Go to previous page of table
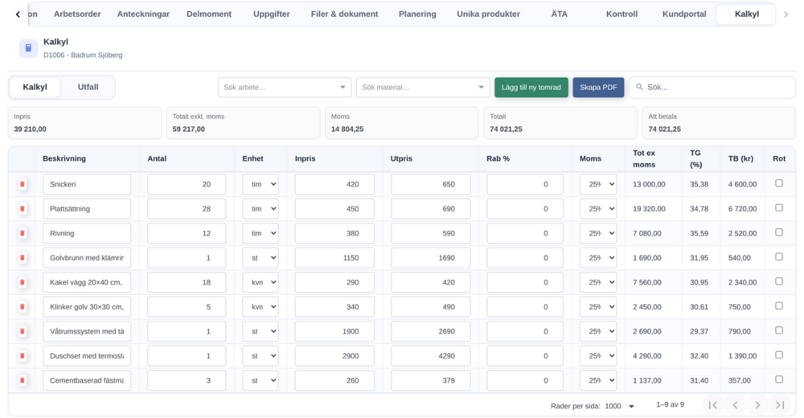Viewport: 804px width, 418px height. [736, 405]
